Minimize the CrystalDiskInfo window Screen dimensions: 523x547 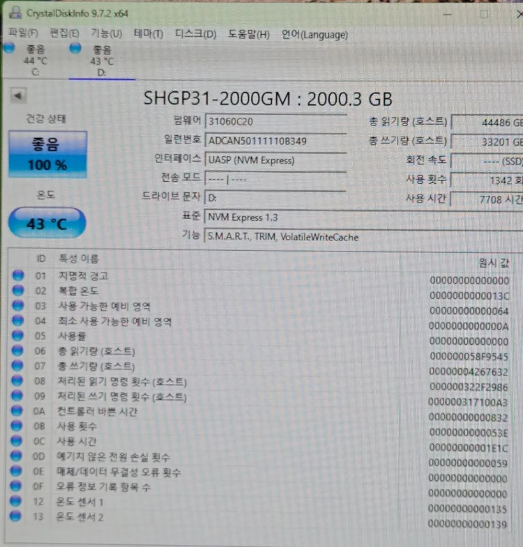[x=448, y=15]
